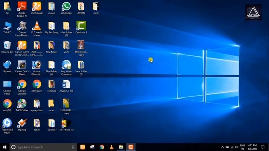The width and height of the screenshot is (269, 151).
Task: Select Canon G2010 series Online shortcut
Action: tap(22, 48)
